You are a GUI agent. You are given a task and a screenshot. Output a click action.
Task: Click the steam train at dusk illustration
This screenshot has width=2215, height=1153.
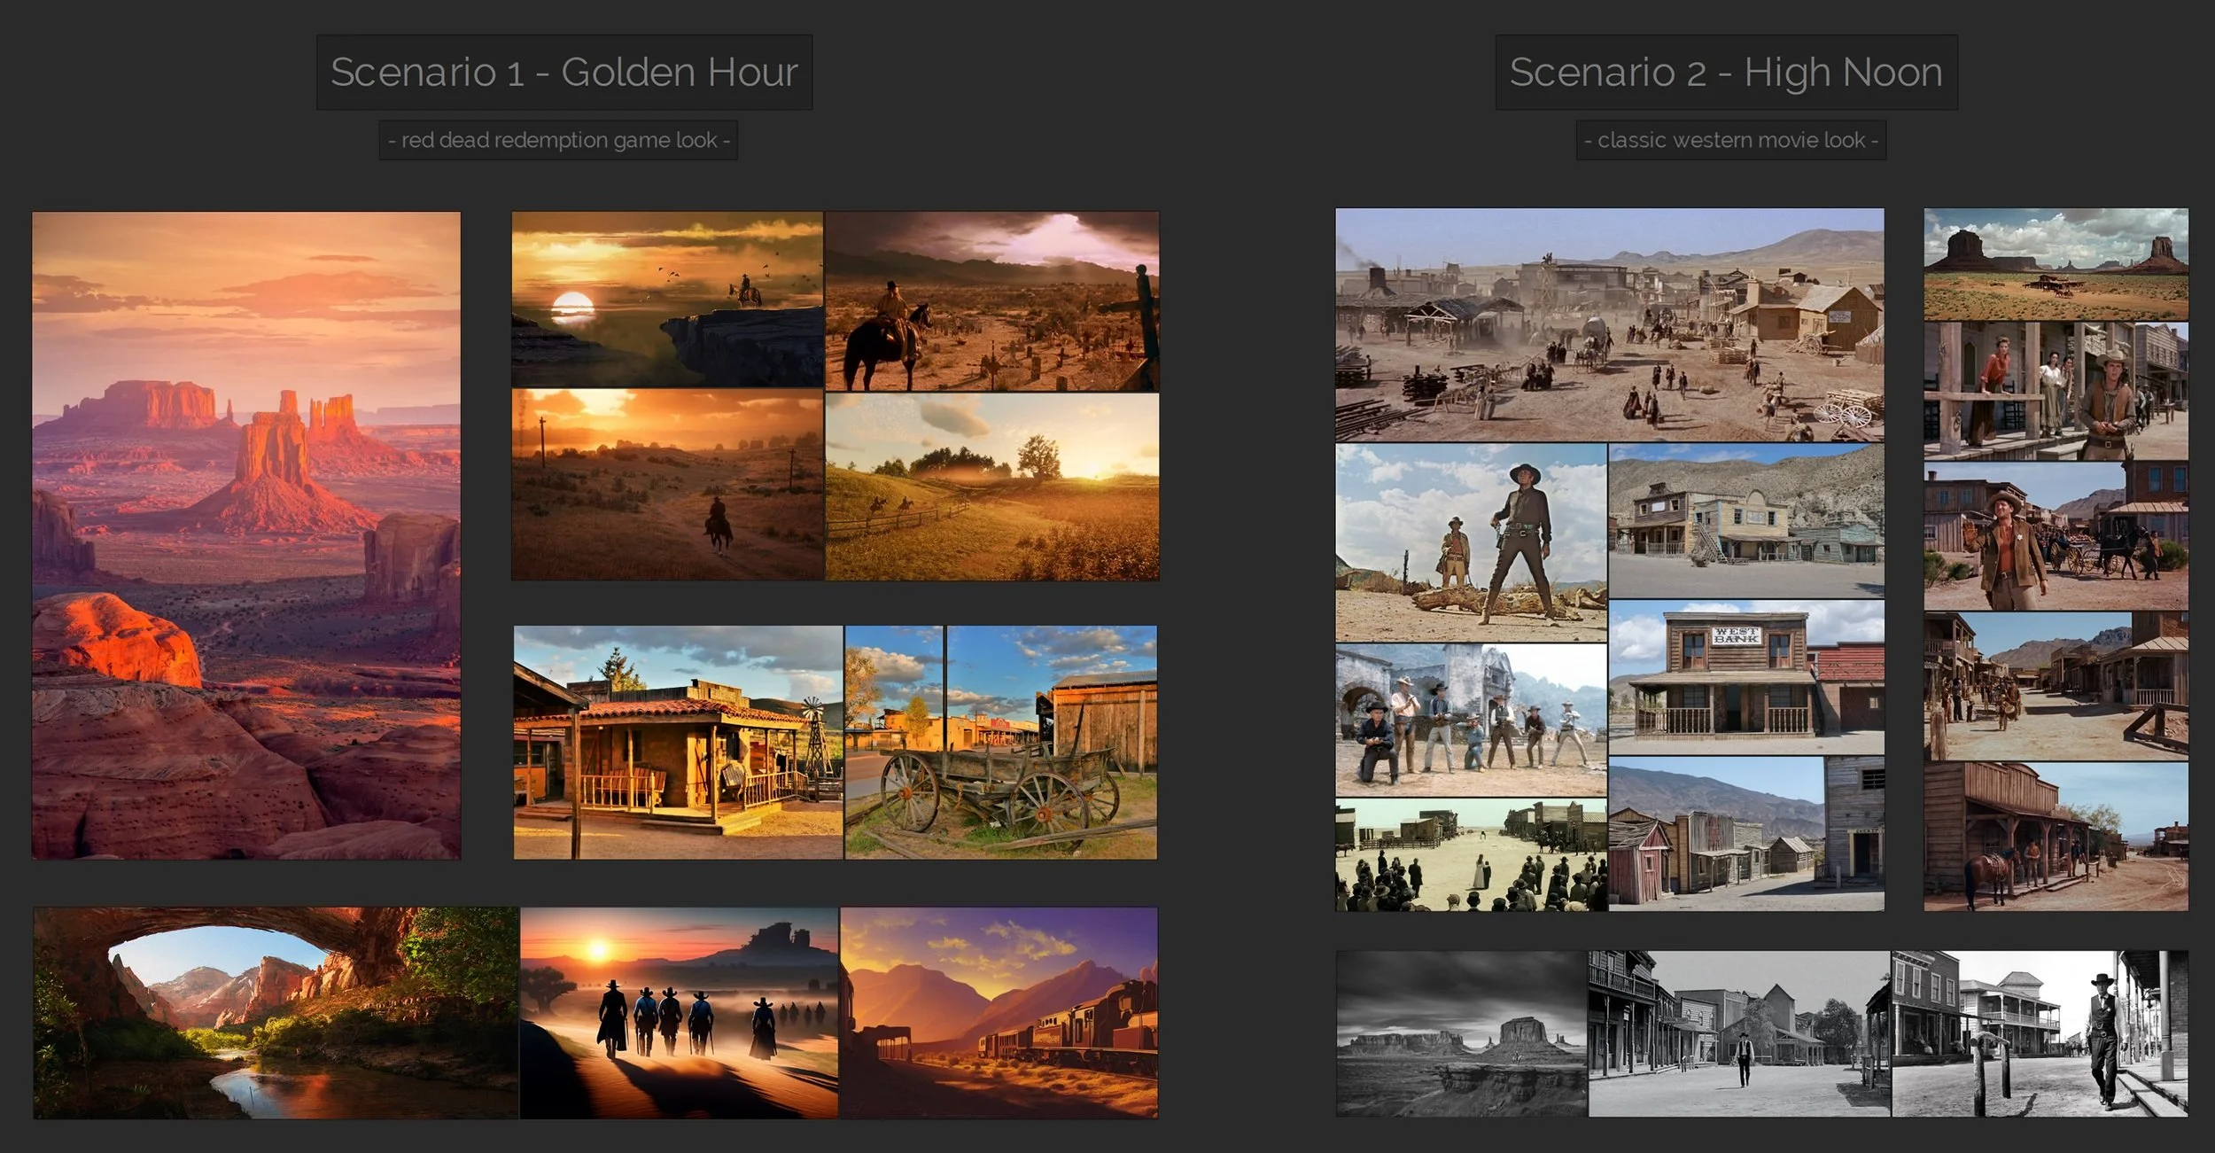pos(999,1011)
